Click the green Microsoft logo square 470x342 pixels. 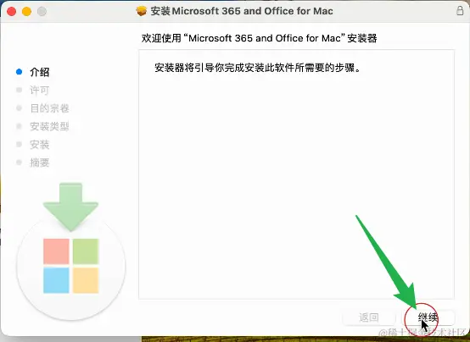tap(86, 251)
